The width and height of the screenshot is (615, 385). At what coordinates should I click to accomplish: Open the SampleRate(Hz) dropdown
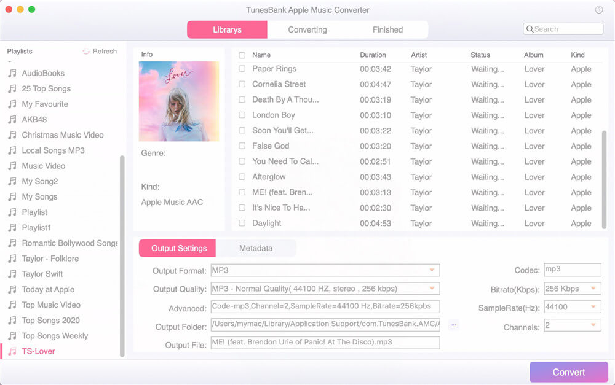click(x=572, y=307)
